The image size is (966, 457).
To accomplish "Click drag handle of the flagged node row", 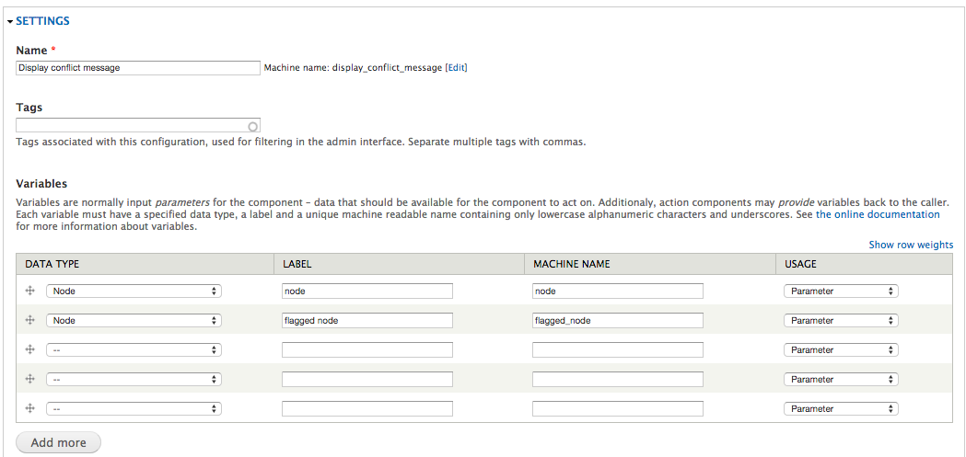I will pos(30,320).
